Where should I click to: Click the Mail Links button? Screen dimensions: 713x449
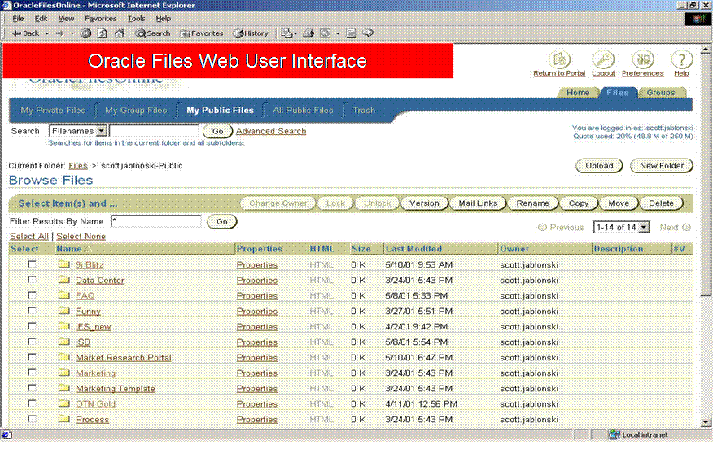478,203
